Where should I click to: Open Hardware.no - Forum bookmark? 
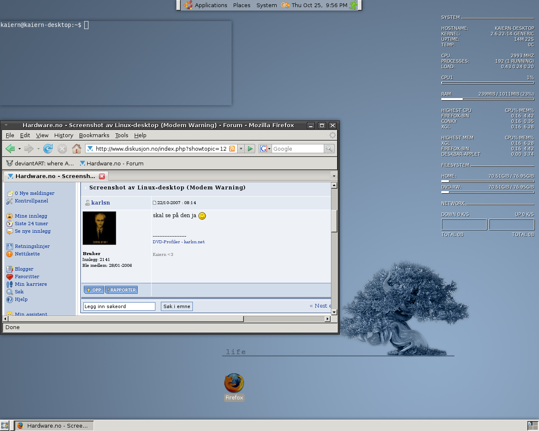pos(112,163)
